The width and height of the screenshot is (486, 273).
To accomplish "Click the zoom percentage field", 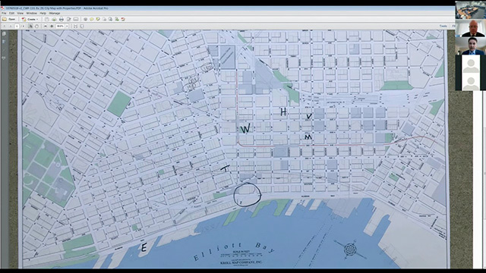I will coord(60,27).
